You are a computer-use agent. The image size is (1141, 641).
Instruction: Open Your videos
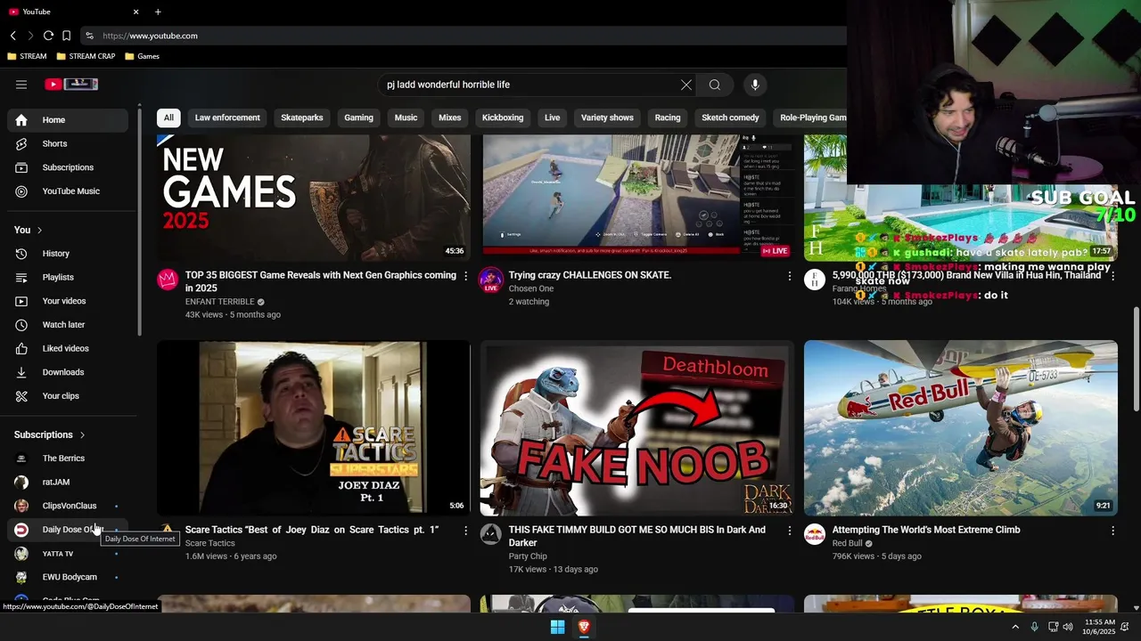[x=68, y=301]
